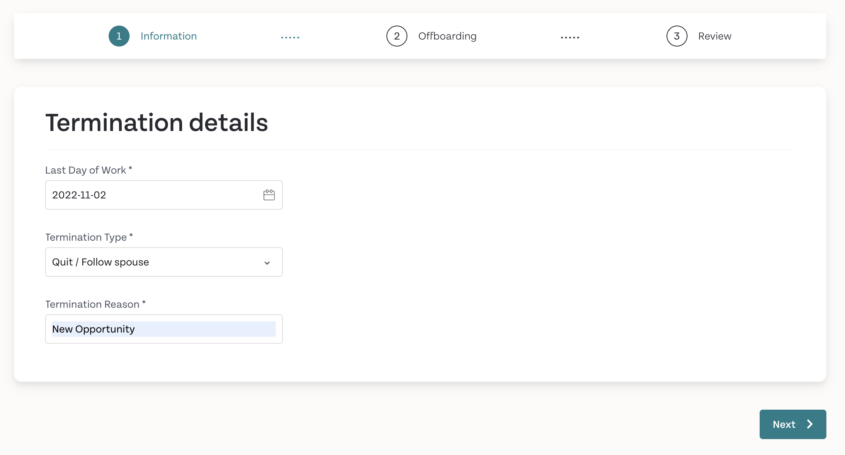
Task: Focus the Last Day of Work date field
Action: 164,195
